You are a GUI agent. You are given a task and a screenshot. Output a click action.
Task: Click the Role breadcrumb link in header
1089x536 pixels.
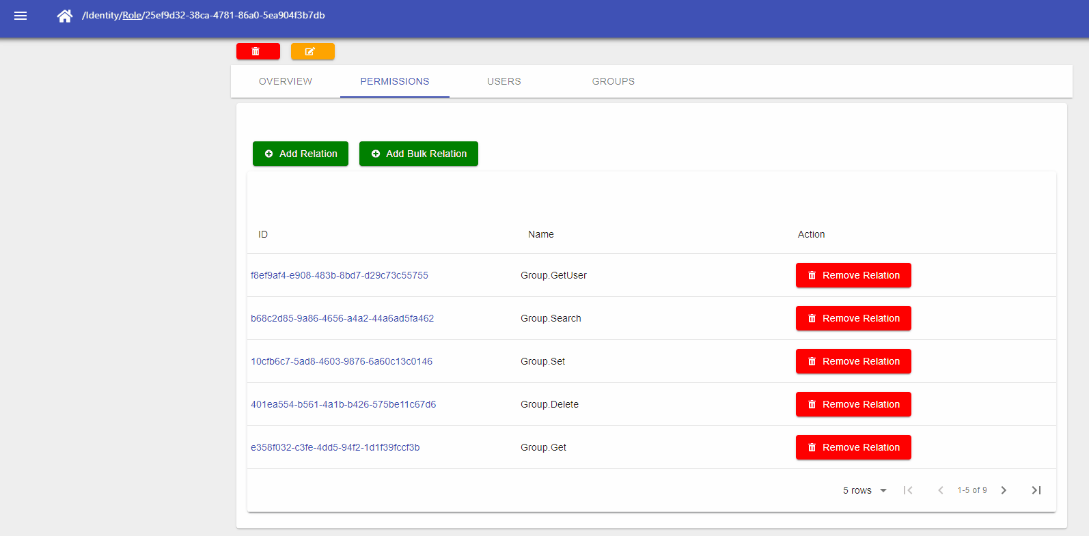[132, 15]
